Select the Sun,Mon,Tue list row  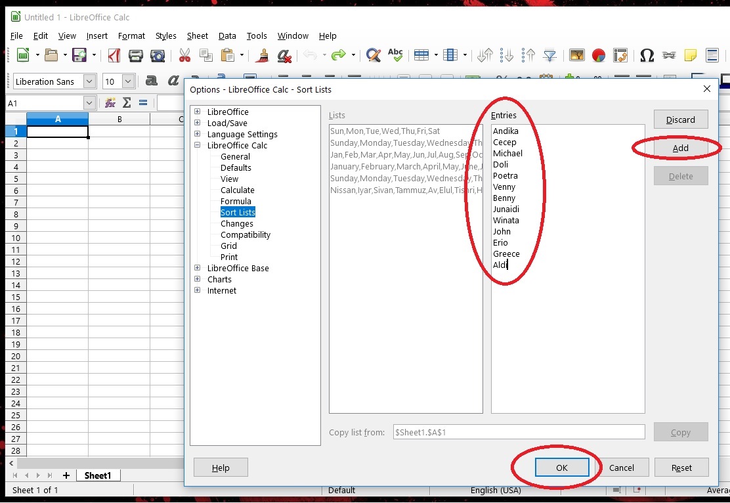click(406, 131)
